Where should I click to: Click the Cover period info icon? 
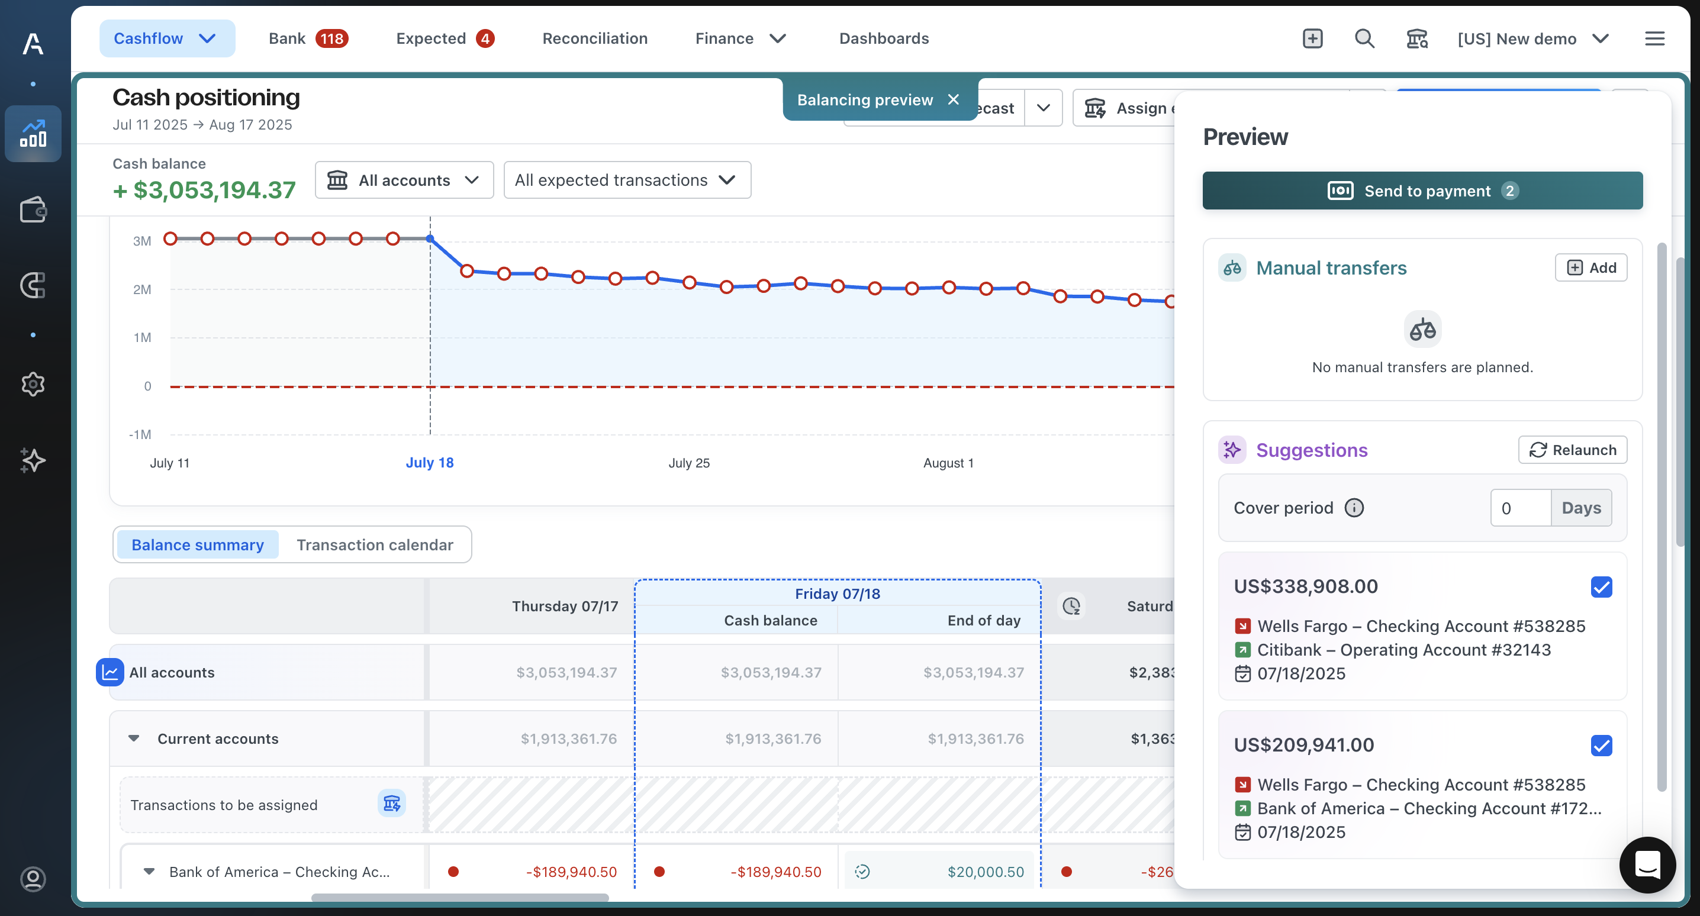tap(1354, 508)
